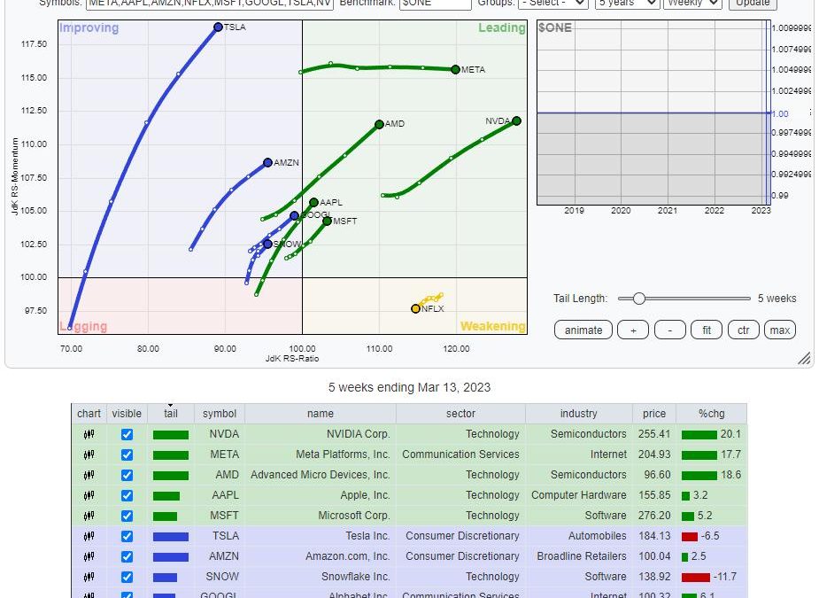Click the animate button
Image resolution: width=819 pixels, height=598 pixels.
click(x=583, y=330)
